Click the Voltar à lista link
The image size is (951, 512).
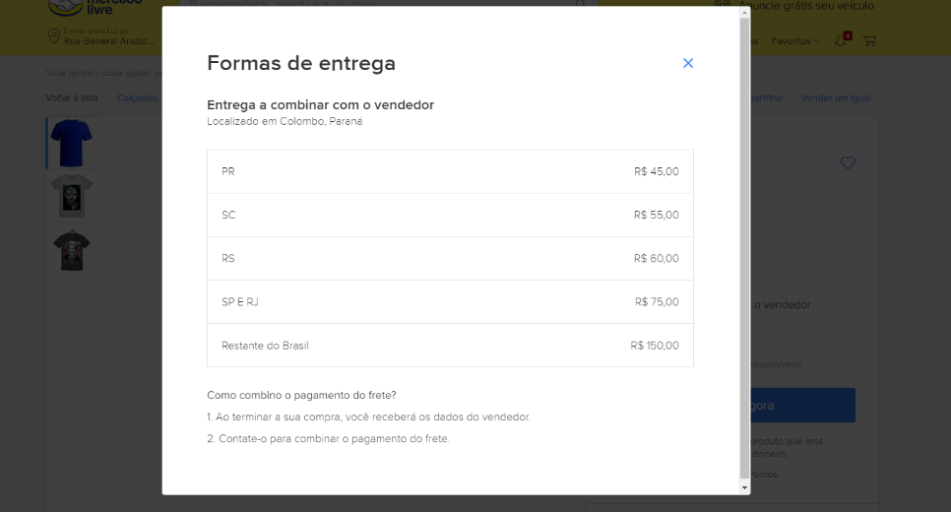[x=72, y=97]
